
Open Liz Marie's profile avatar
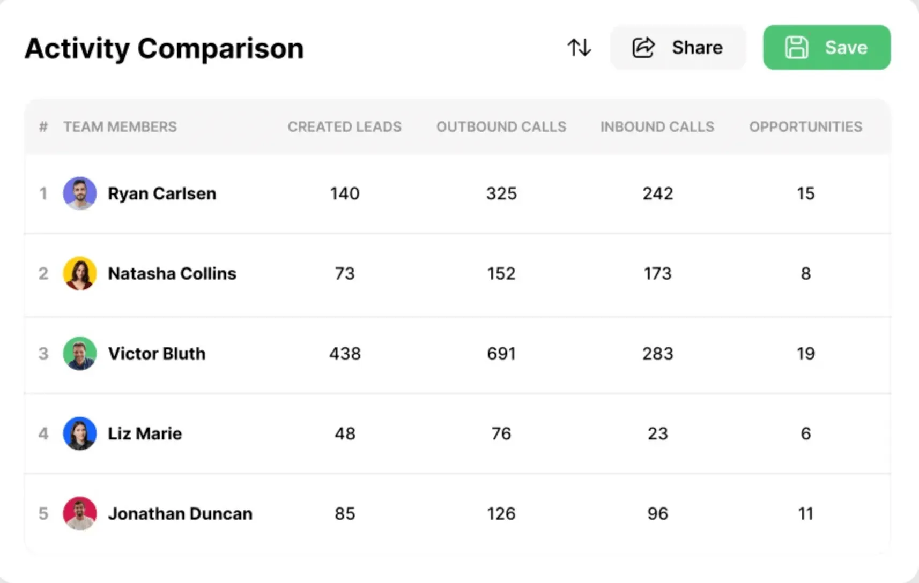pyautogui.click(x=79, y=433)
